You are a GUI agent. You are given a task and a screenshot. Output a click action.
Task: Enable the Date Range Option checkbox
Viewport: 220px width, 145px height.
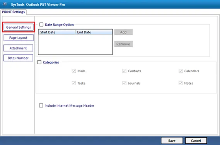41,25
